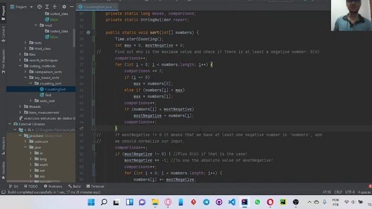
Task: Expand the search_techniques folder
Action: [20, 60]
